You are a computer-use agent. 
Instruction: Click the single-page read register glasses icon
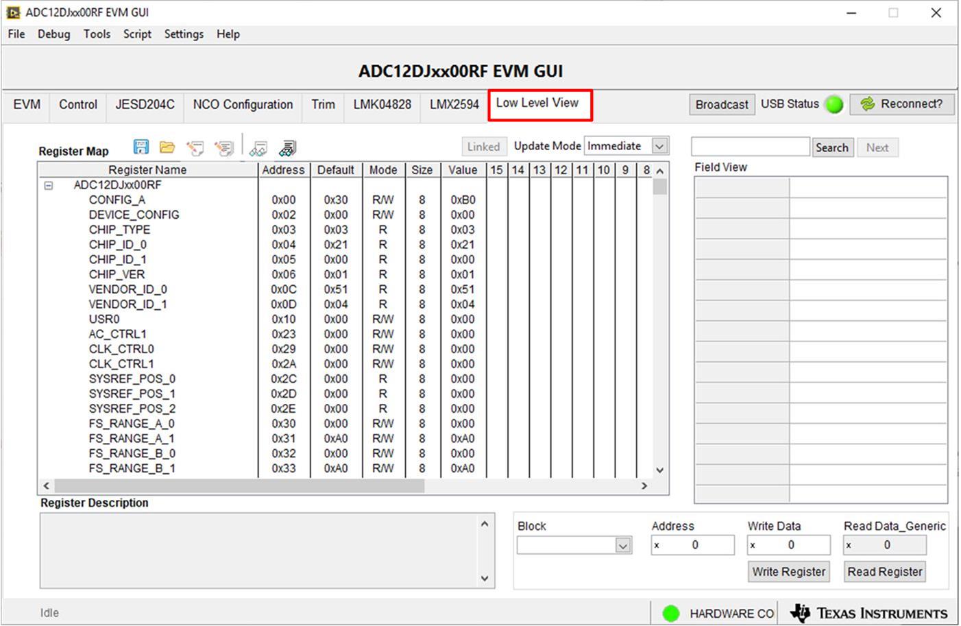(x=258, y=148)
